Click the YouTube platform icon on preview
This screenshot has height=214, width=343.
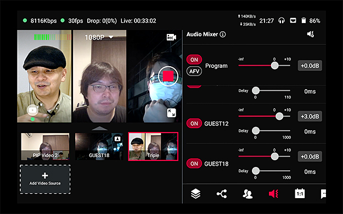[x=32, y=111]
